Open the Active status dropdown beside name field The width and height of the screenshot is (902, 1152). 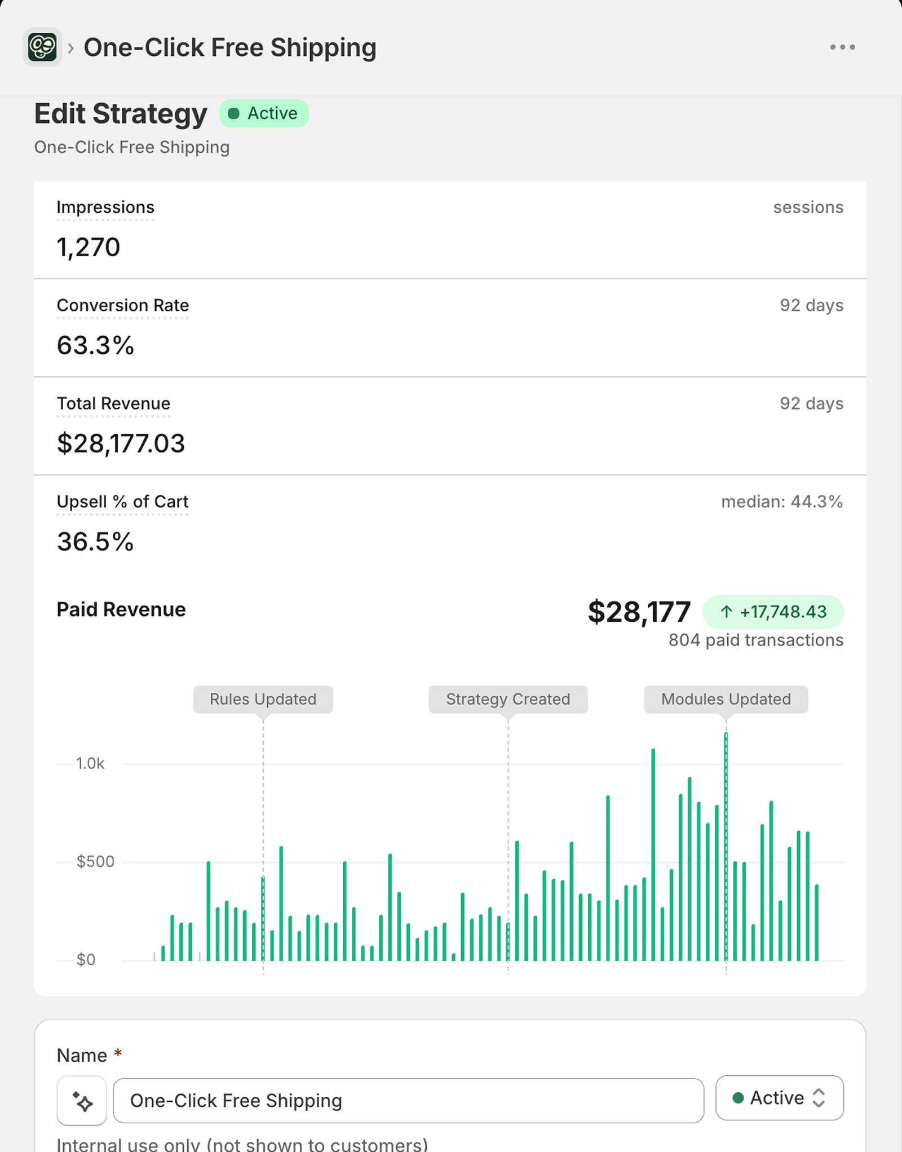point(780,1097)
